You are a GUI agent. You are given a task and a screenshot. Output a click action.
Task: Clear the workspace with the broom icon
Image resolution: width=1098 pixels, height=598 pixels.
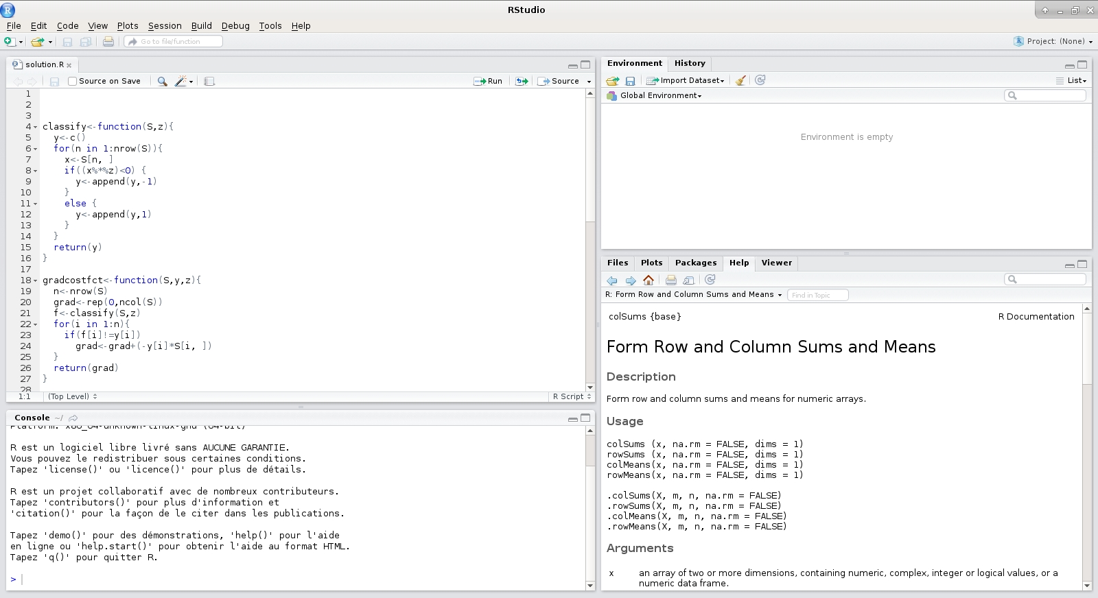tap(740, 80)
